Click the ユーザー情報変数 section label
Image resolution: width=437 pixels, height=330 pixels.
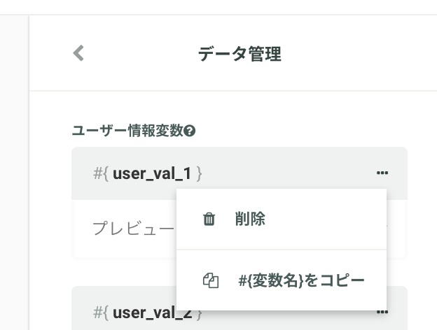pyautogui.click(x=127, y=131)
